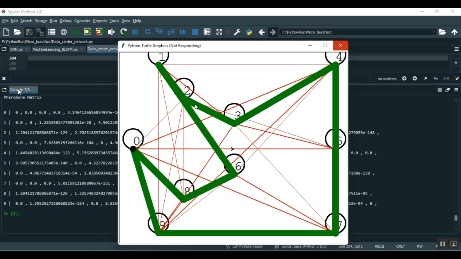Click the Re-run last script icon
Image resolution: width=461 pixels, height=259 pixels.
tap(124, 32)
